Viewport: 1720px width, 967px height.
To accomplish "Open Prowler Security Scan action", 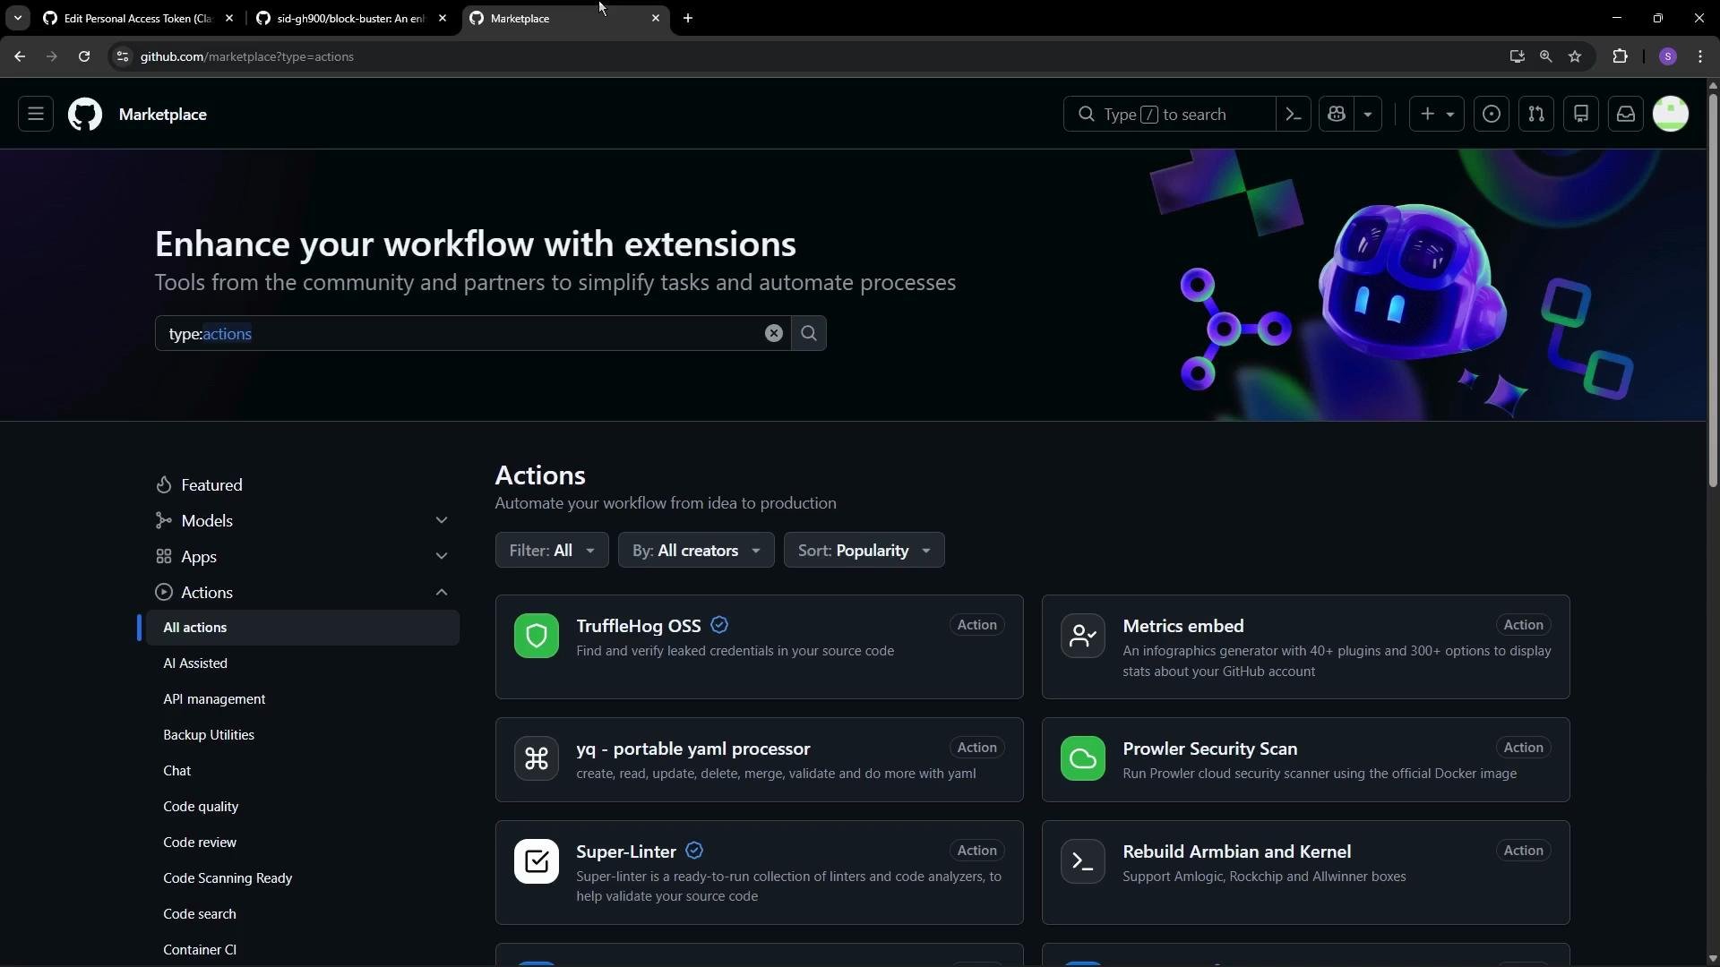I will [1210, 749].
